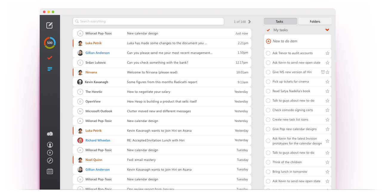This screenshot has height=194, width=382.
Task: Star the 'Ask Trevor to audit accounts' task
Action: click(327, 53)
